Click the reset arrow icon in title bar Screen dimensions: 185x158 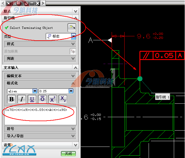[x=26, y=3]
